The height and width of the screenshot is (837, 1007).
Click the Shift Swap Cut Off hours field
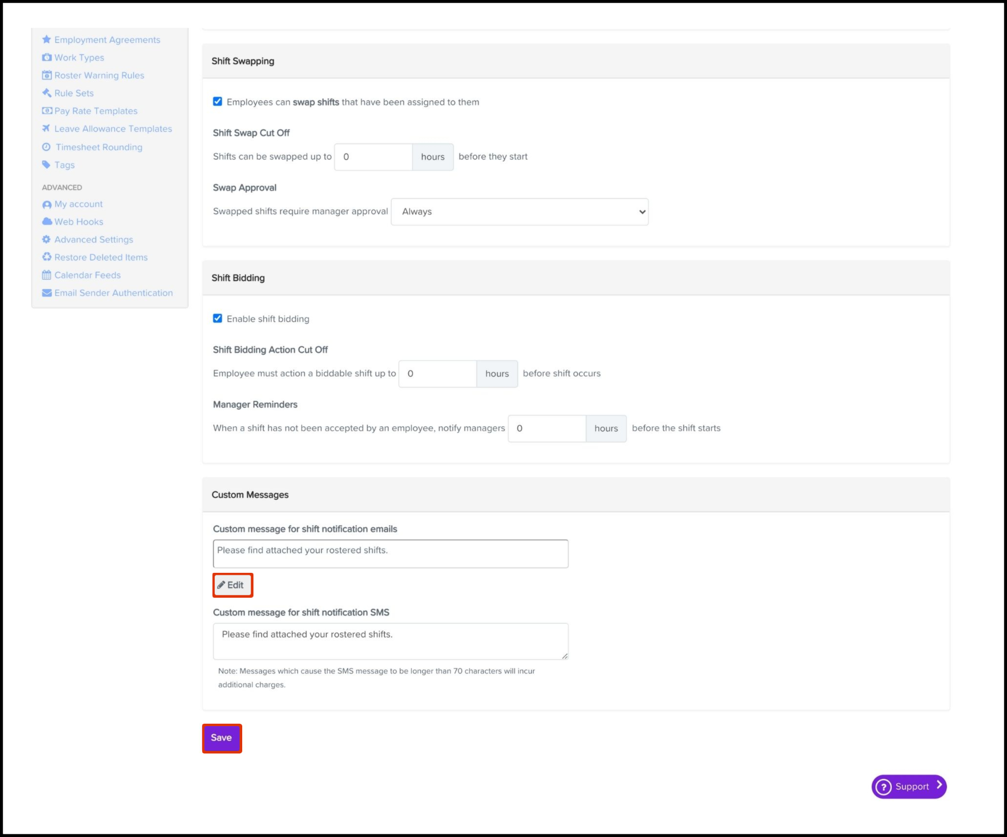(373, 157)
